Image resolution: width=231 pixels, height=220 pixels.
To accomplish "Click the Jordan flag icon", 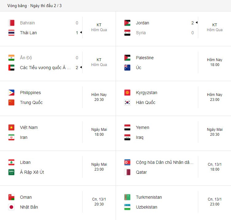I will tap(127, 23).
